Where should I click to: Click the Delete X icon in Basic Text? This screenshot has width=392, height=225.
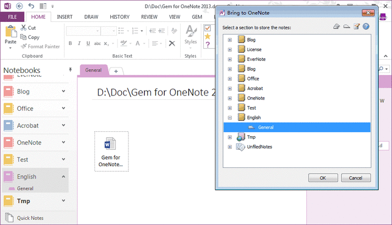pyautogui.click(x=172, y=43)
